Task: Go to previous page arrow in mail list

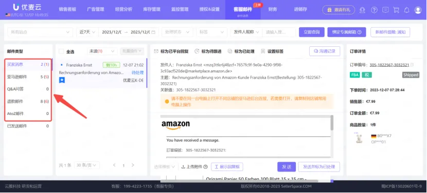Action: click(114, 165)
